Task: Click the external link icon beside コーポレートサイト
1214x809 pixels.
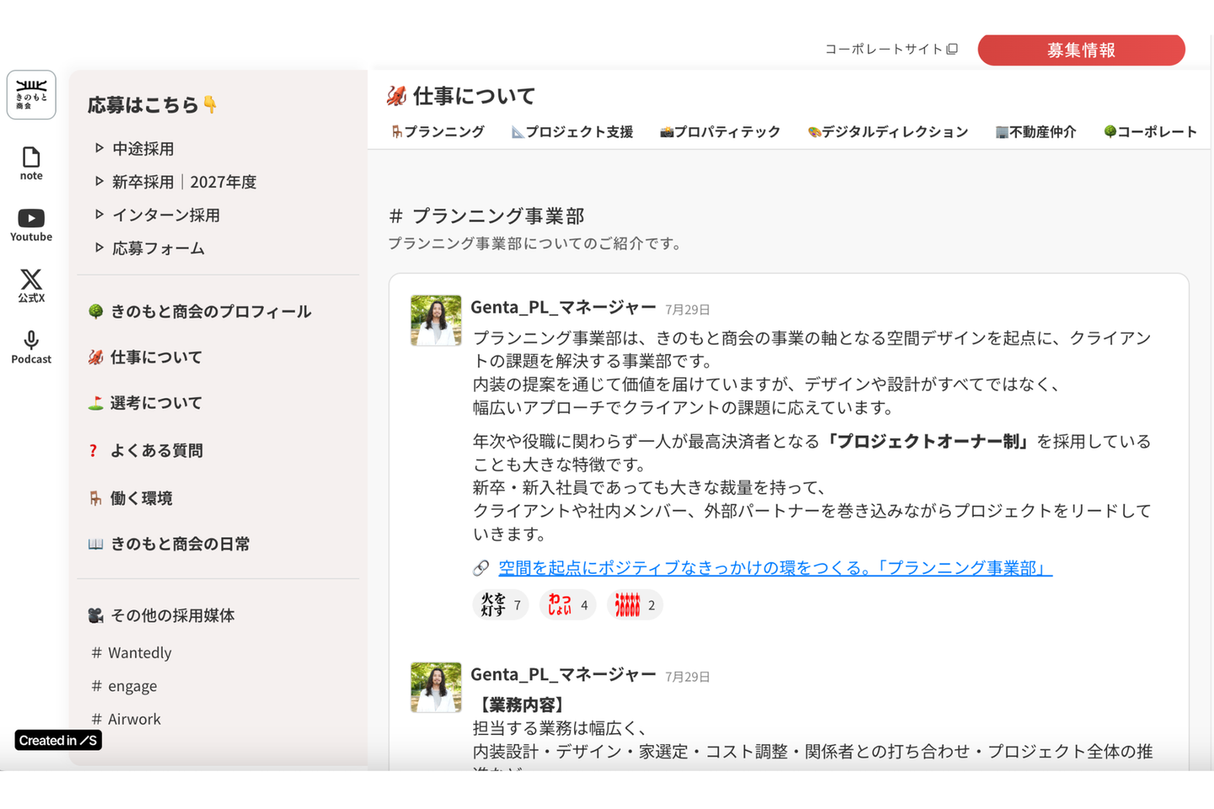Action: click(x=953, y=49)
